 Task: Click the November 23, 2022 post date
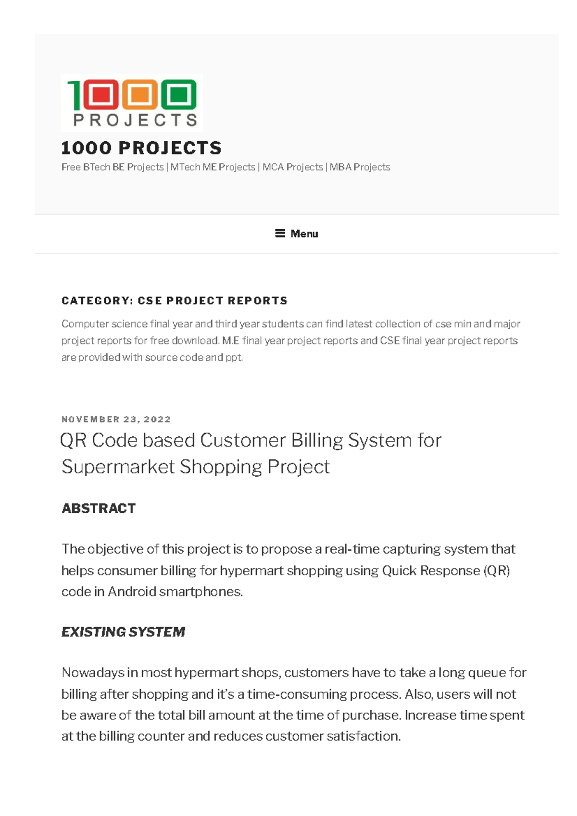coord(116,419)
